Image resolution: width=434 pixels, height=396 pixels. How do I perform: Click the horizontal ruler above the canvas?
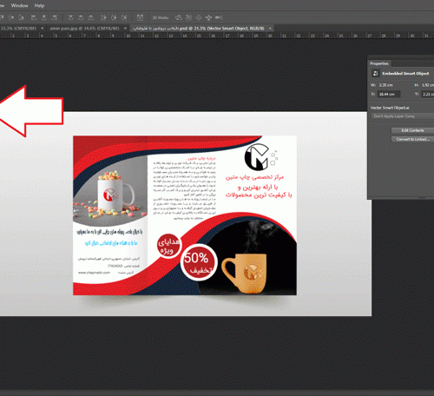[x=217, y=36]
